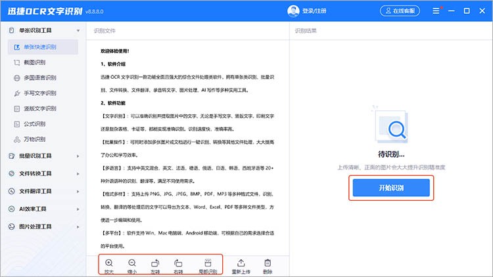Viewport: 493px width, 277px height.
Task: Click the heading 2、软件功能 in the document
Action: (113, 103)
